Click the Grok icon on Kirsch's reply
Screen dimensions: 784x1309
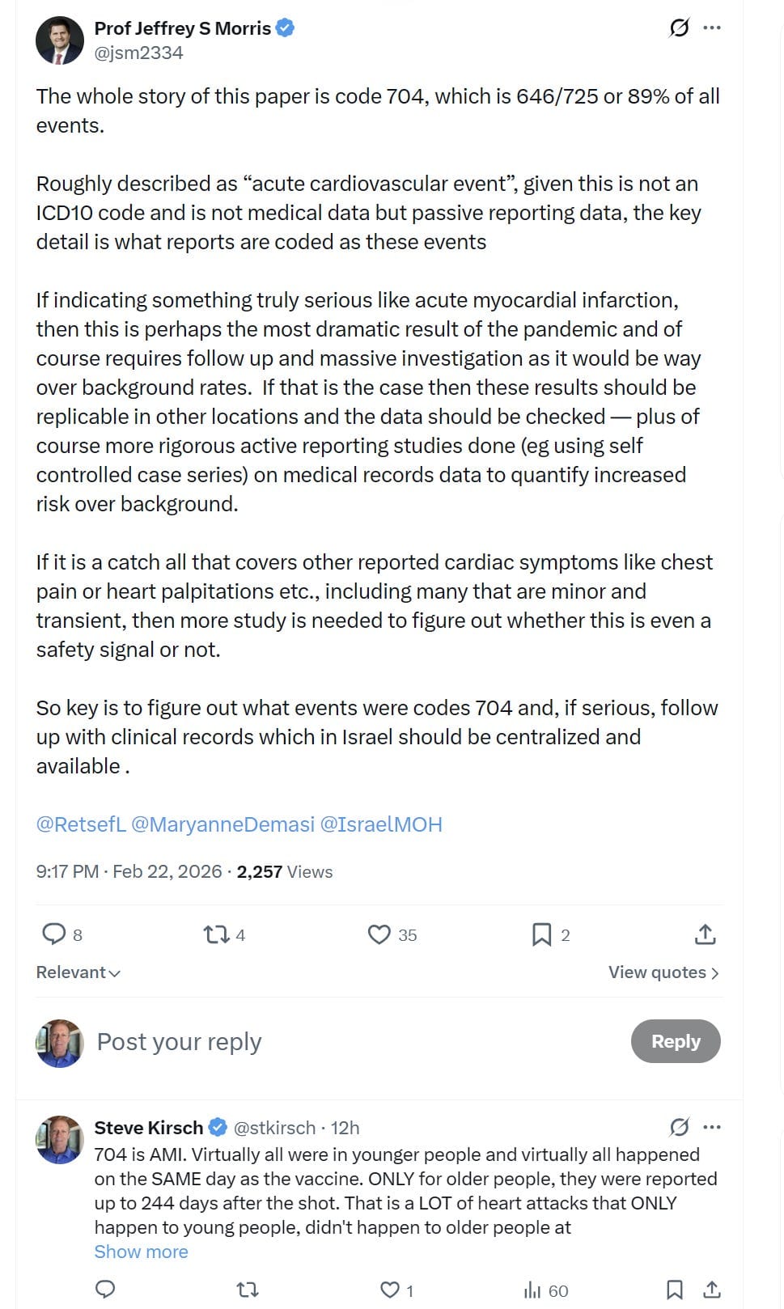pyautogui.click(x=680, y=1127)
